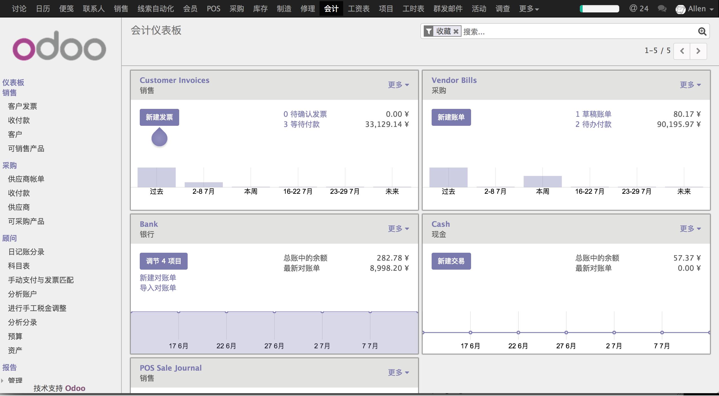
Task: Open the @ mentions notifications showing 24
Action: (x=638, y=9)
